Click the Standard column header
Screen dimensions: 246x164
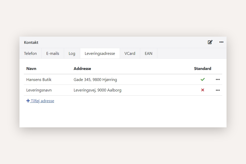[202, 69]
